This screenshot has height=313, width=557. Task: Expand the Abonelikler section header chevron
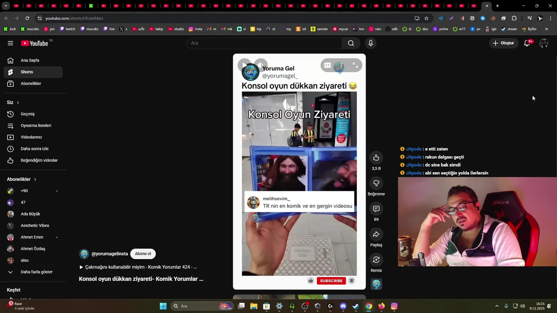pyautogui.click(x=35, y=179)
